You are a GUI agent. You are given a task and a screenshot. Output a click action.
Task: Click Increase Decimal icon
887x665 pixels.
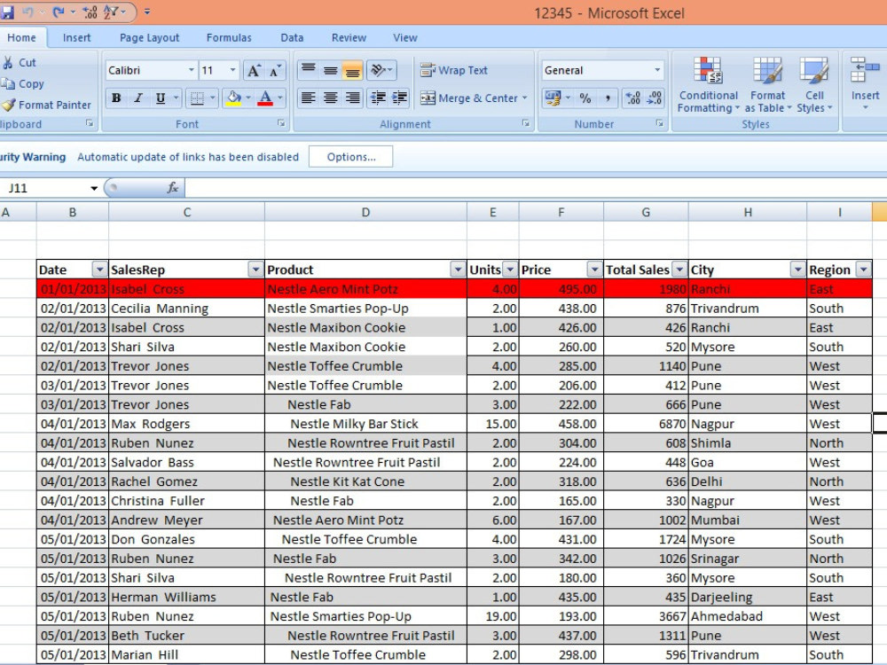pos(632,98)
